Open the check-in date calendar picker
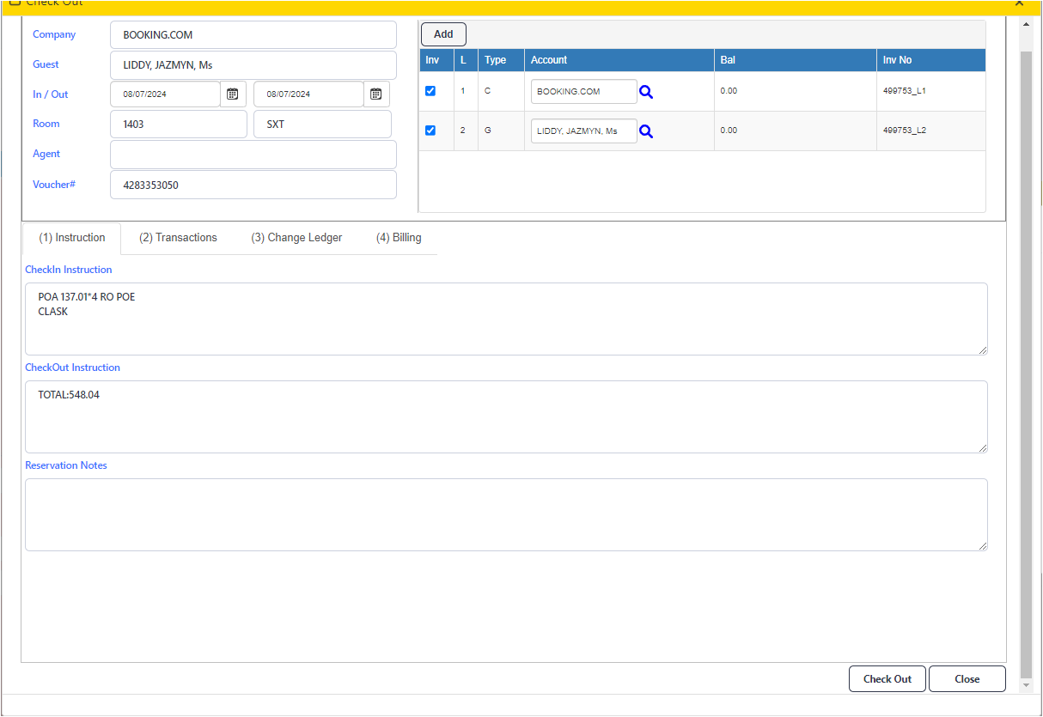1043x717 pixels. [x=232, y=94]
